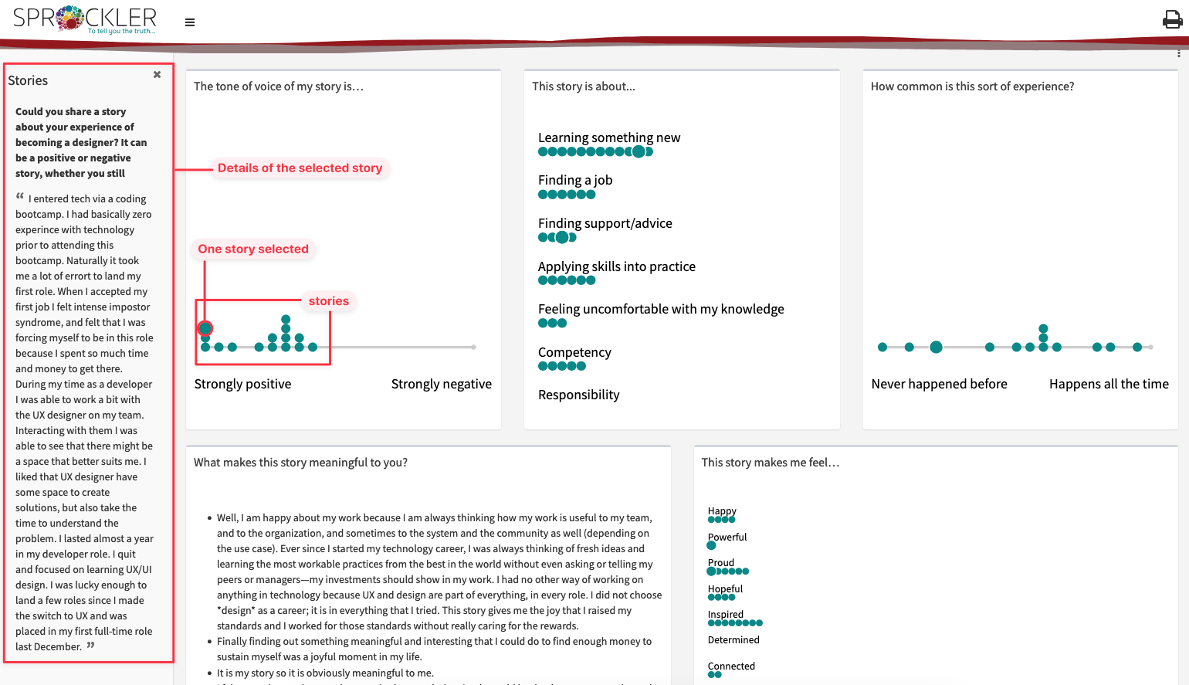This screenshot has width=1189, height=685.
Task: Click the dots row under Competency
Action: coord(562,366)
